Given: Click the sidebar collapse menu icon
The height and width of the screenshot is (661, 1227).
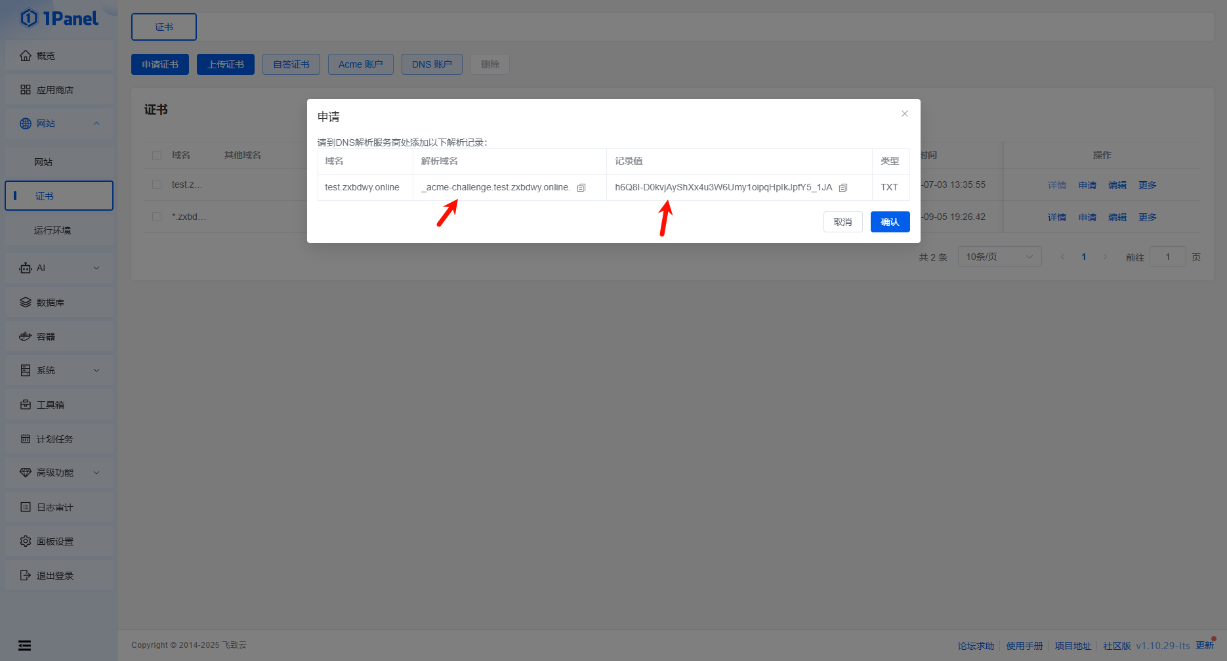Looking at the screenshot, I should click(x=24, y=645).
